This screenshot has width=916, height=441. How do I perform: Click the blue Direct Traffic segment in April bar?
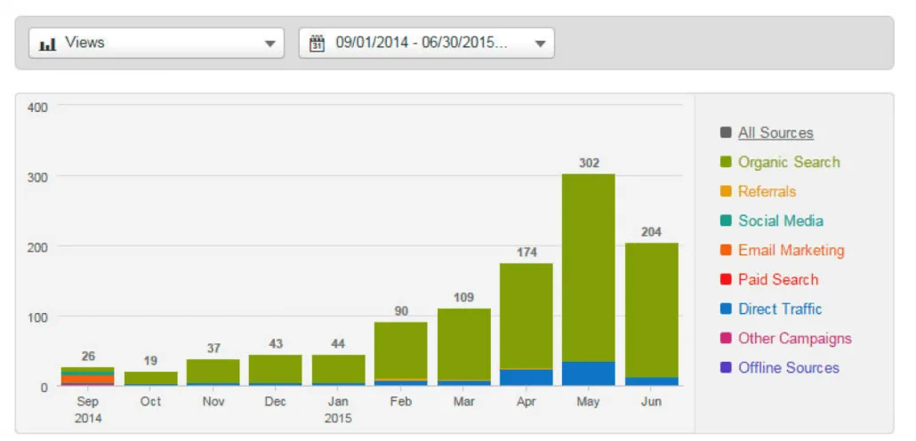pos(526,377)
